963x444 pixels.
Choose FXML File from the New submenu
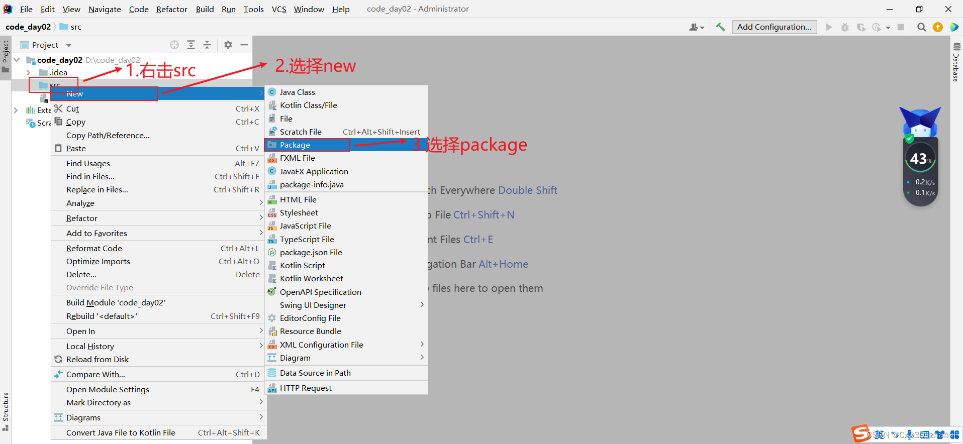pyautogui.click(x=346, y=158)
